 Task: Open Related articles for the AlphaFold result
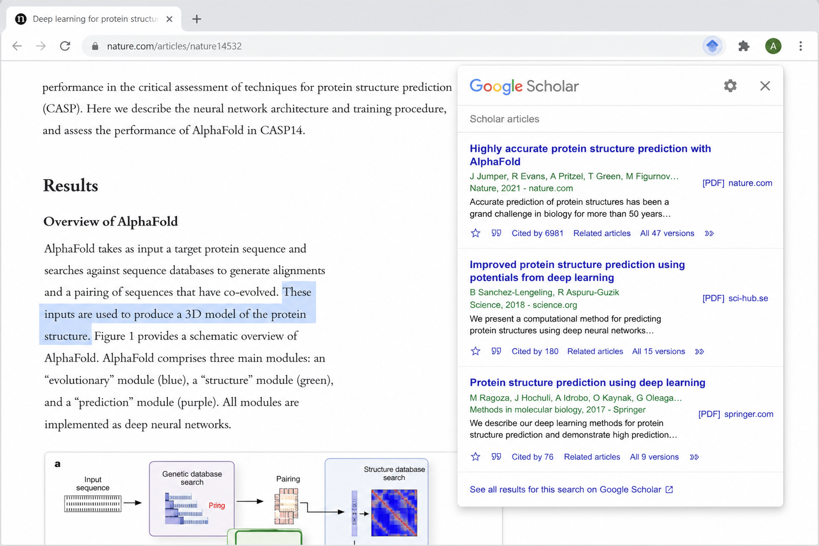602,233
